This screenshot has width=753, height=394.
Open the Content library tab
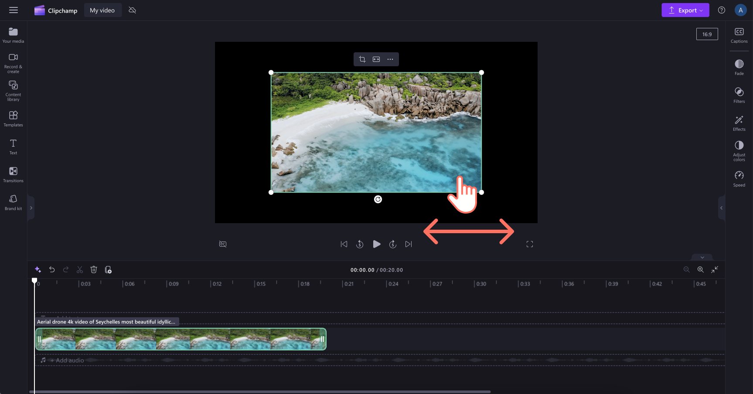tap(13, 91)
